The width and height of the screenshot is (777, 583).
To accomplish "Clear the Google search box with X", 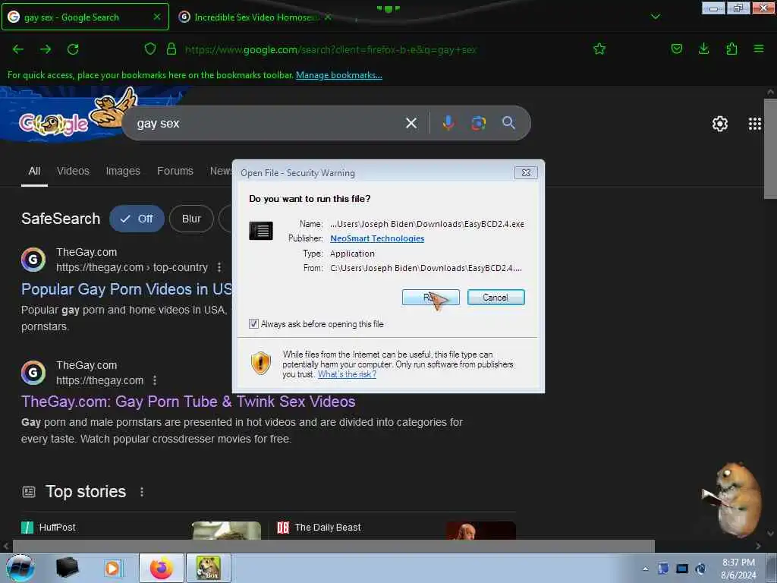I will click(x=411, y=123).
